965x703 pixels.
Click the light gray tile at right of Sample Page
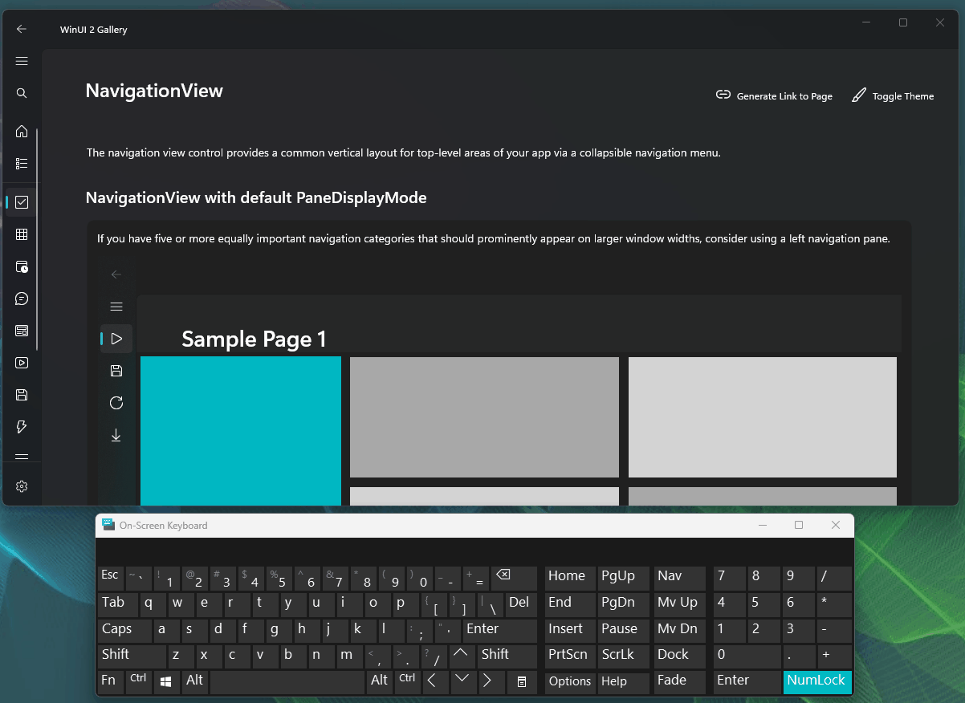763,417
